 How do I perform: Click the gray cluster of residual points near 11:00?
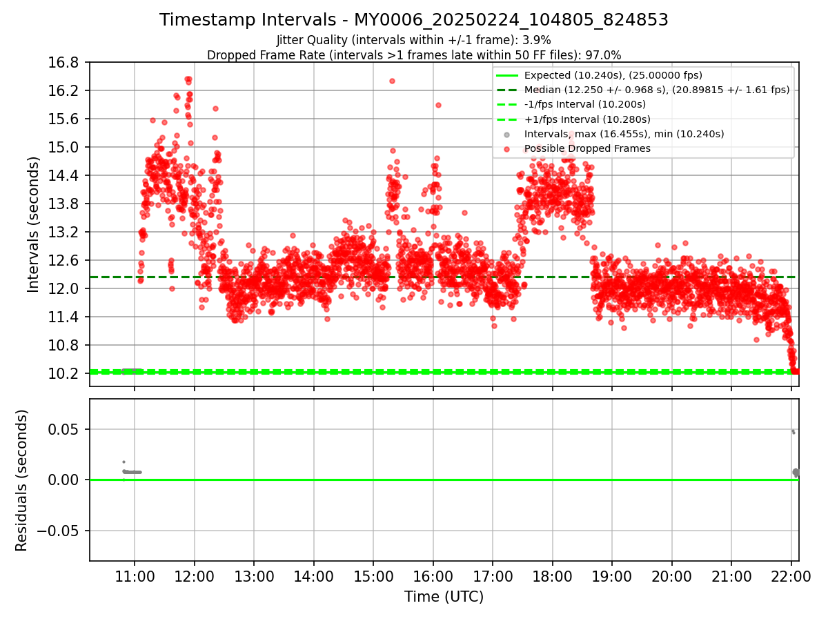(132, 472)
